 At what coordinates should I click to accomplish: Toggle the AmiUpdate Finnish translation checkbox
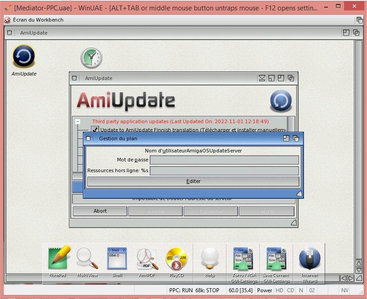point(95,129)
